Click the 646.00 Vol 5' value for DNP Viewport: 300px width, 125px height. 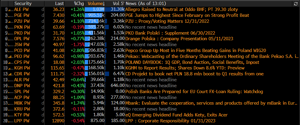click(x=118, y=86)
